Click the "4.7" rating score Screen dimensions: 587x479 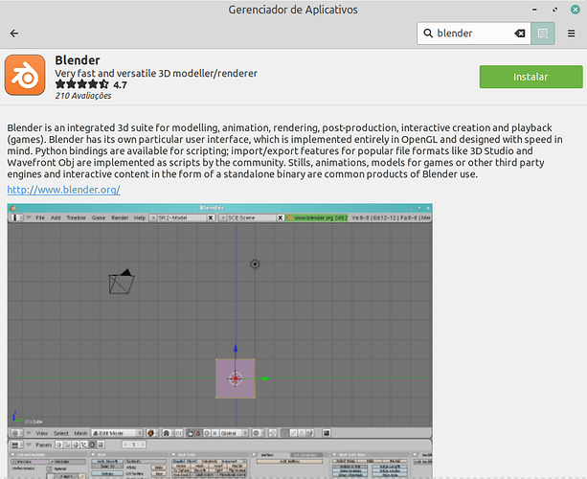120,85
